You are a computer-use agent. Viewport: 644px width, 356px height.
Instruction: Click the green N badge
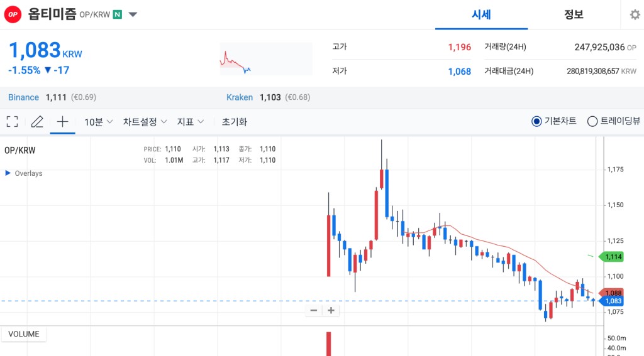click(118, 14)
